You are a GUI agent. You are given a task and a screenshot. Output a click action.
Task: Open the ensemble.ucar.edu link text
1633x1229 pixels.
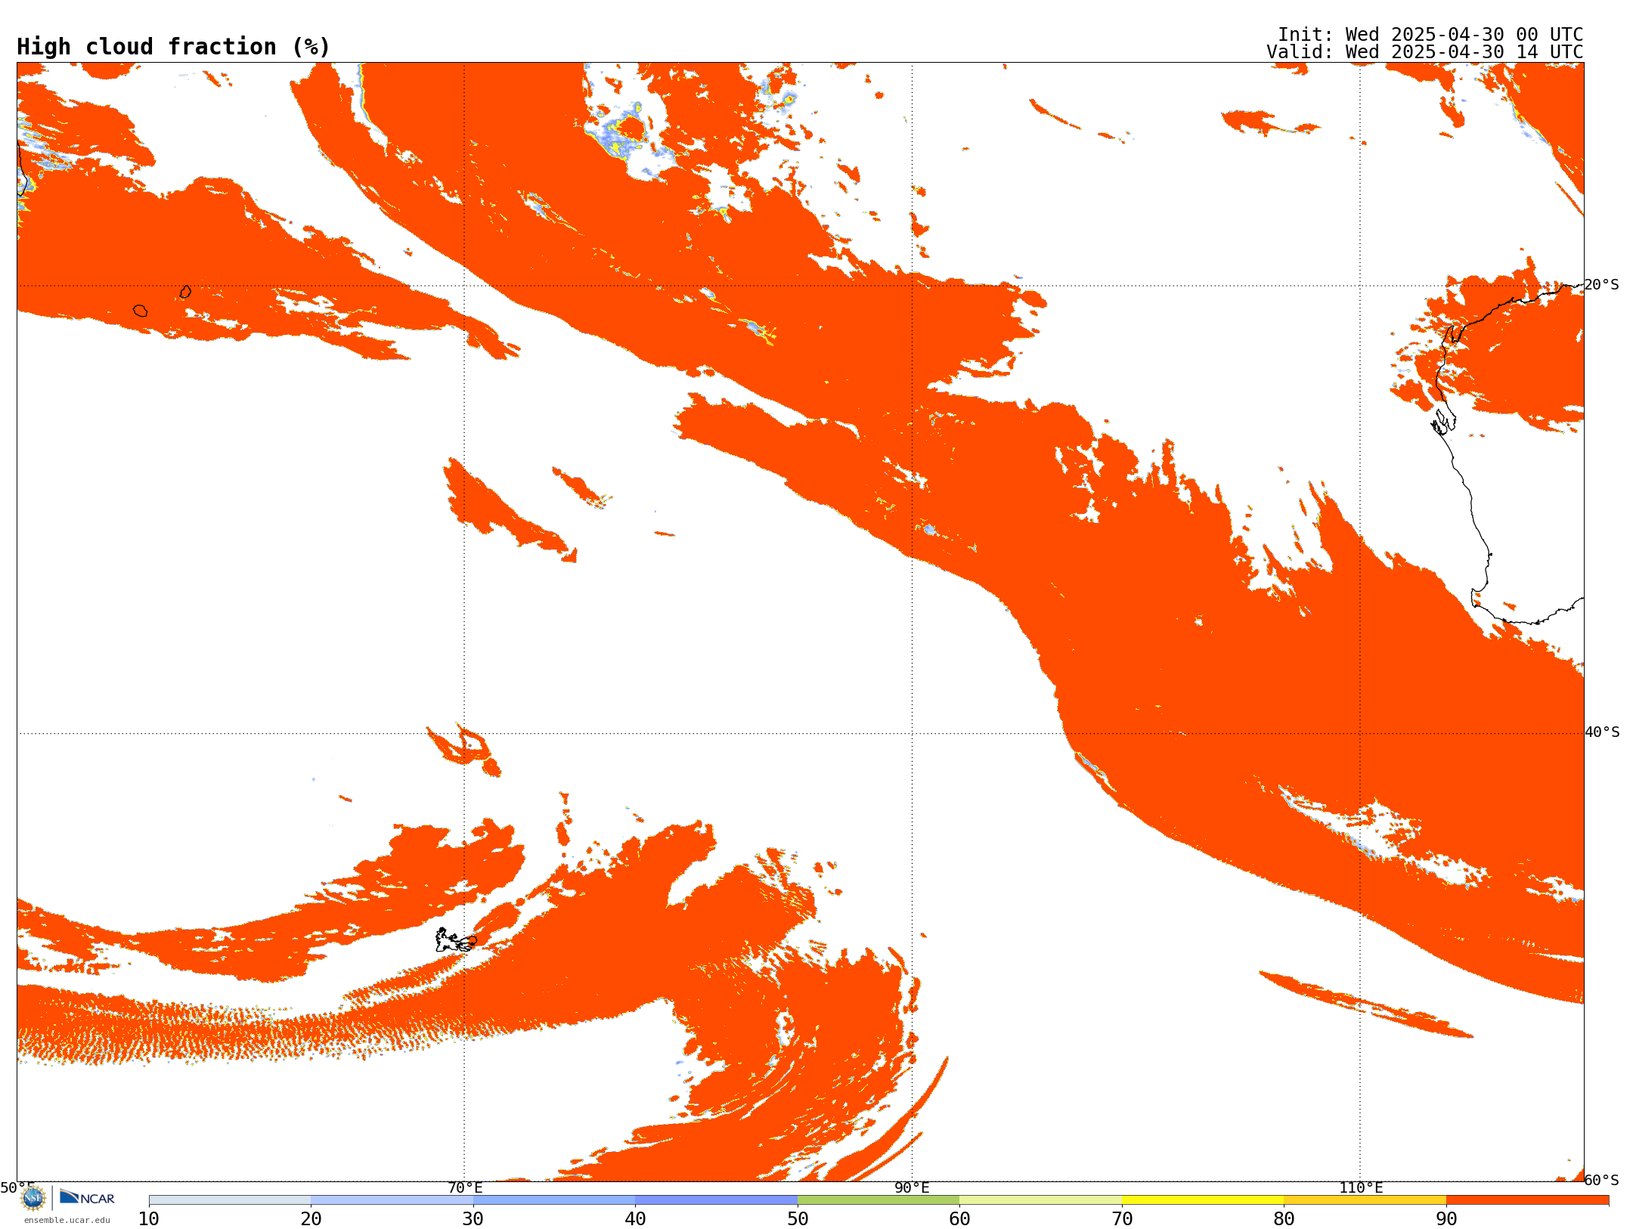tap(67, 1220)
